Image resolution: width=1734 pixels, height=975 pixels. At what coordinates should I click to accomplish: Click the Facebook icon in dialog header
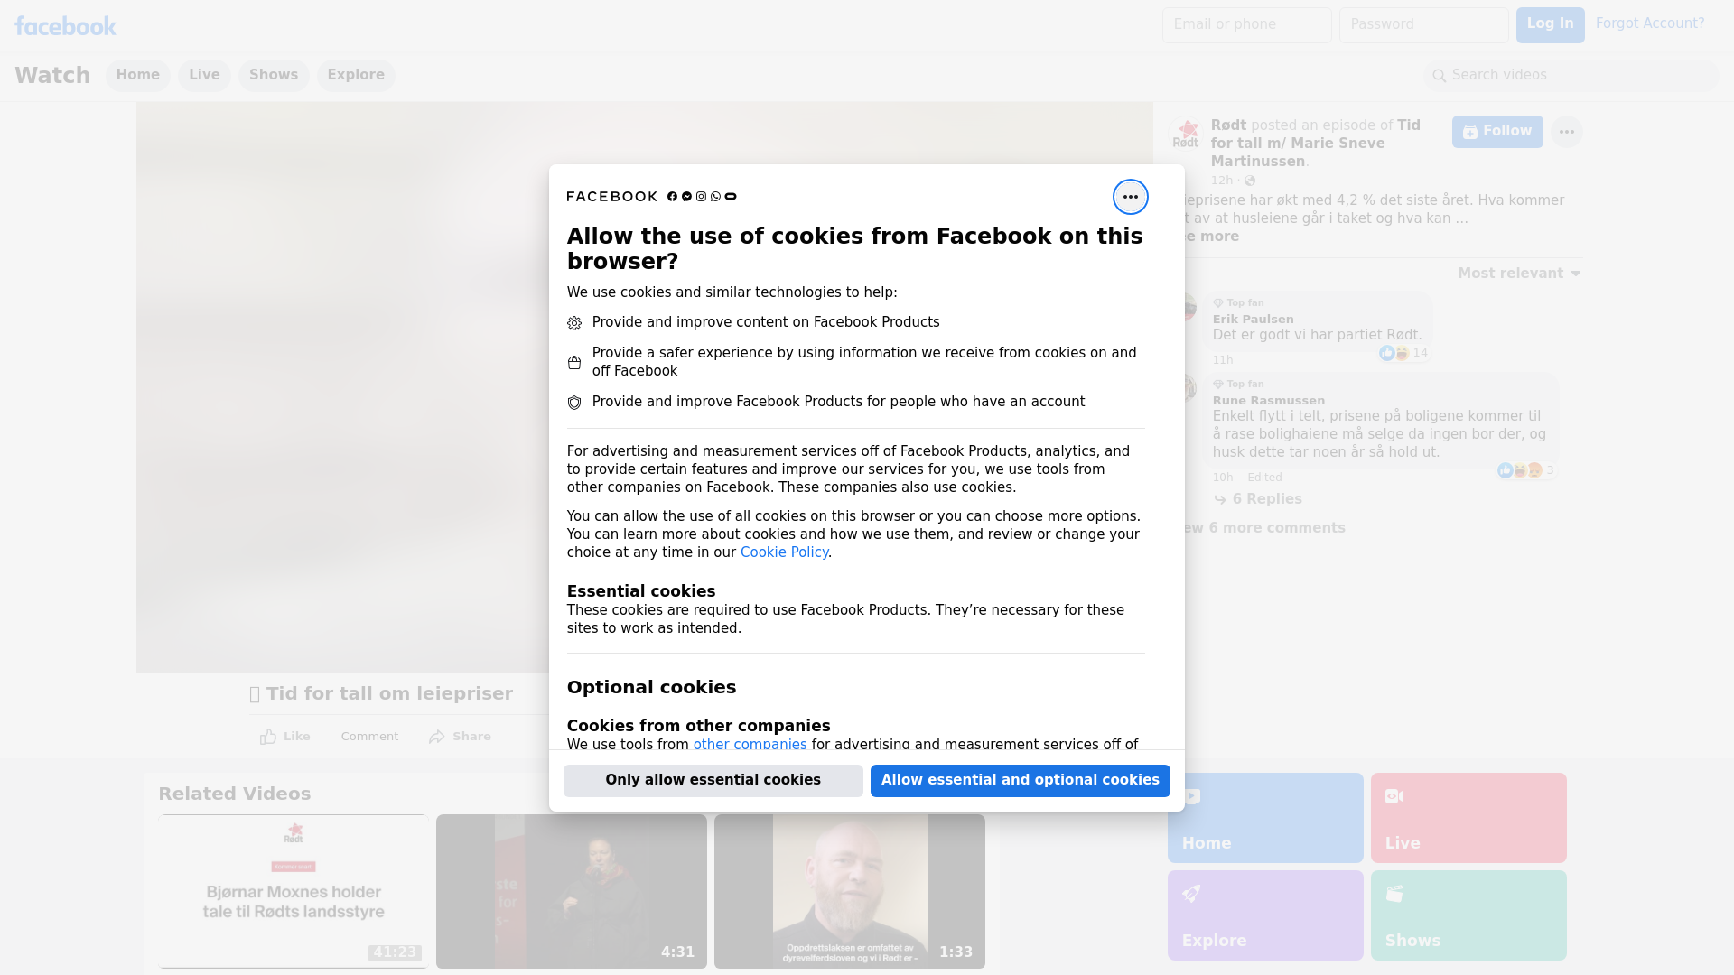672,197
